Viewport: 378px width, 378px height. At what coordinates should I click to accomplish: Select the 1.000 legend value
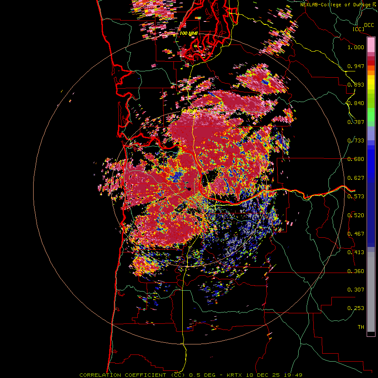[x=356, y=47]
